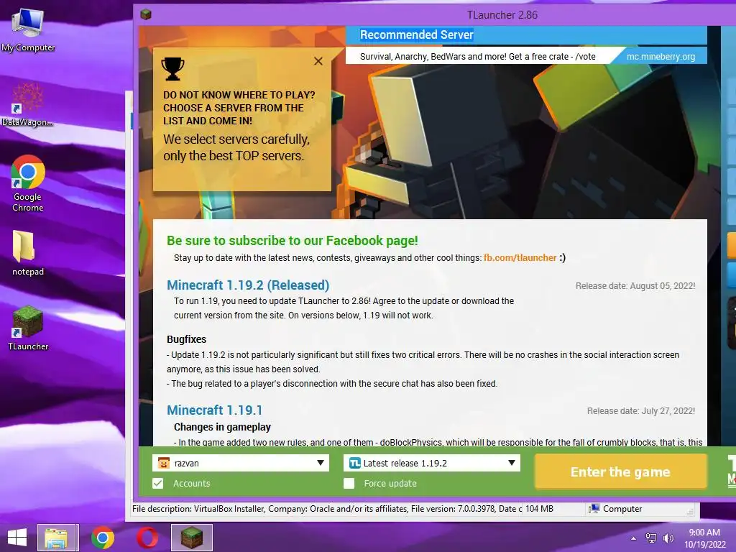Enable the Force update checkbox
The height and width of the screenshot is (552, 736).
pyautogui.click(x=349, y=483)
